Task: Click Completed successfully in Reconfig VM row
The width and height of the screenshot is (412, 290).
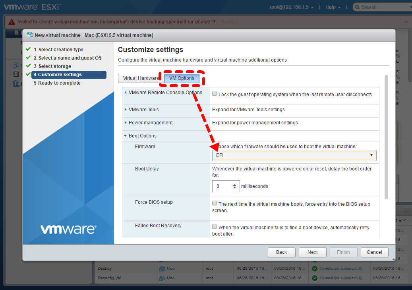Action: [x=341, y=278]
